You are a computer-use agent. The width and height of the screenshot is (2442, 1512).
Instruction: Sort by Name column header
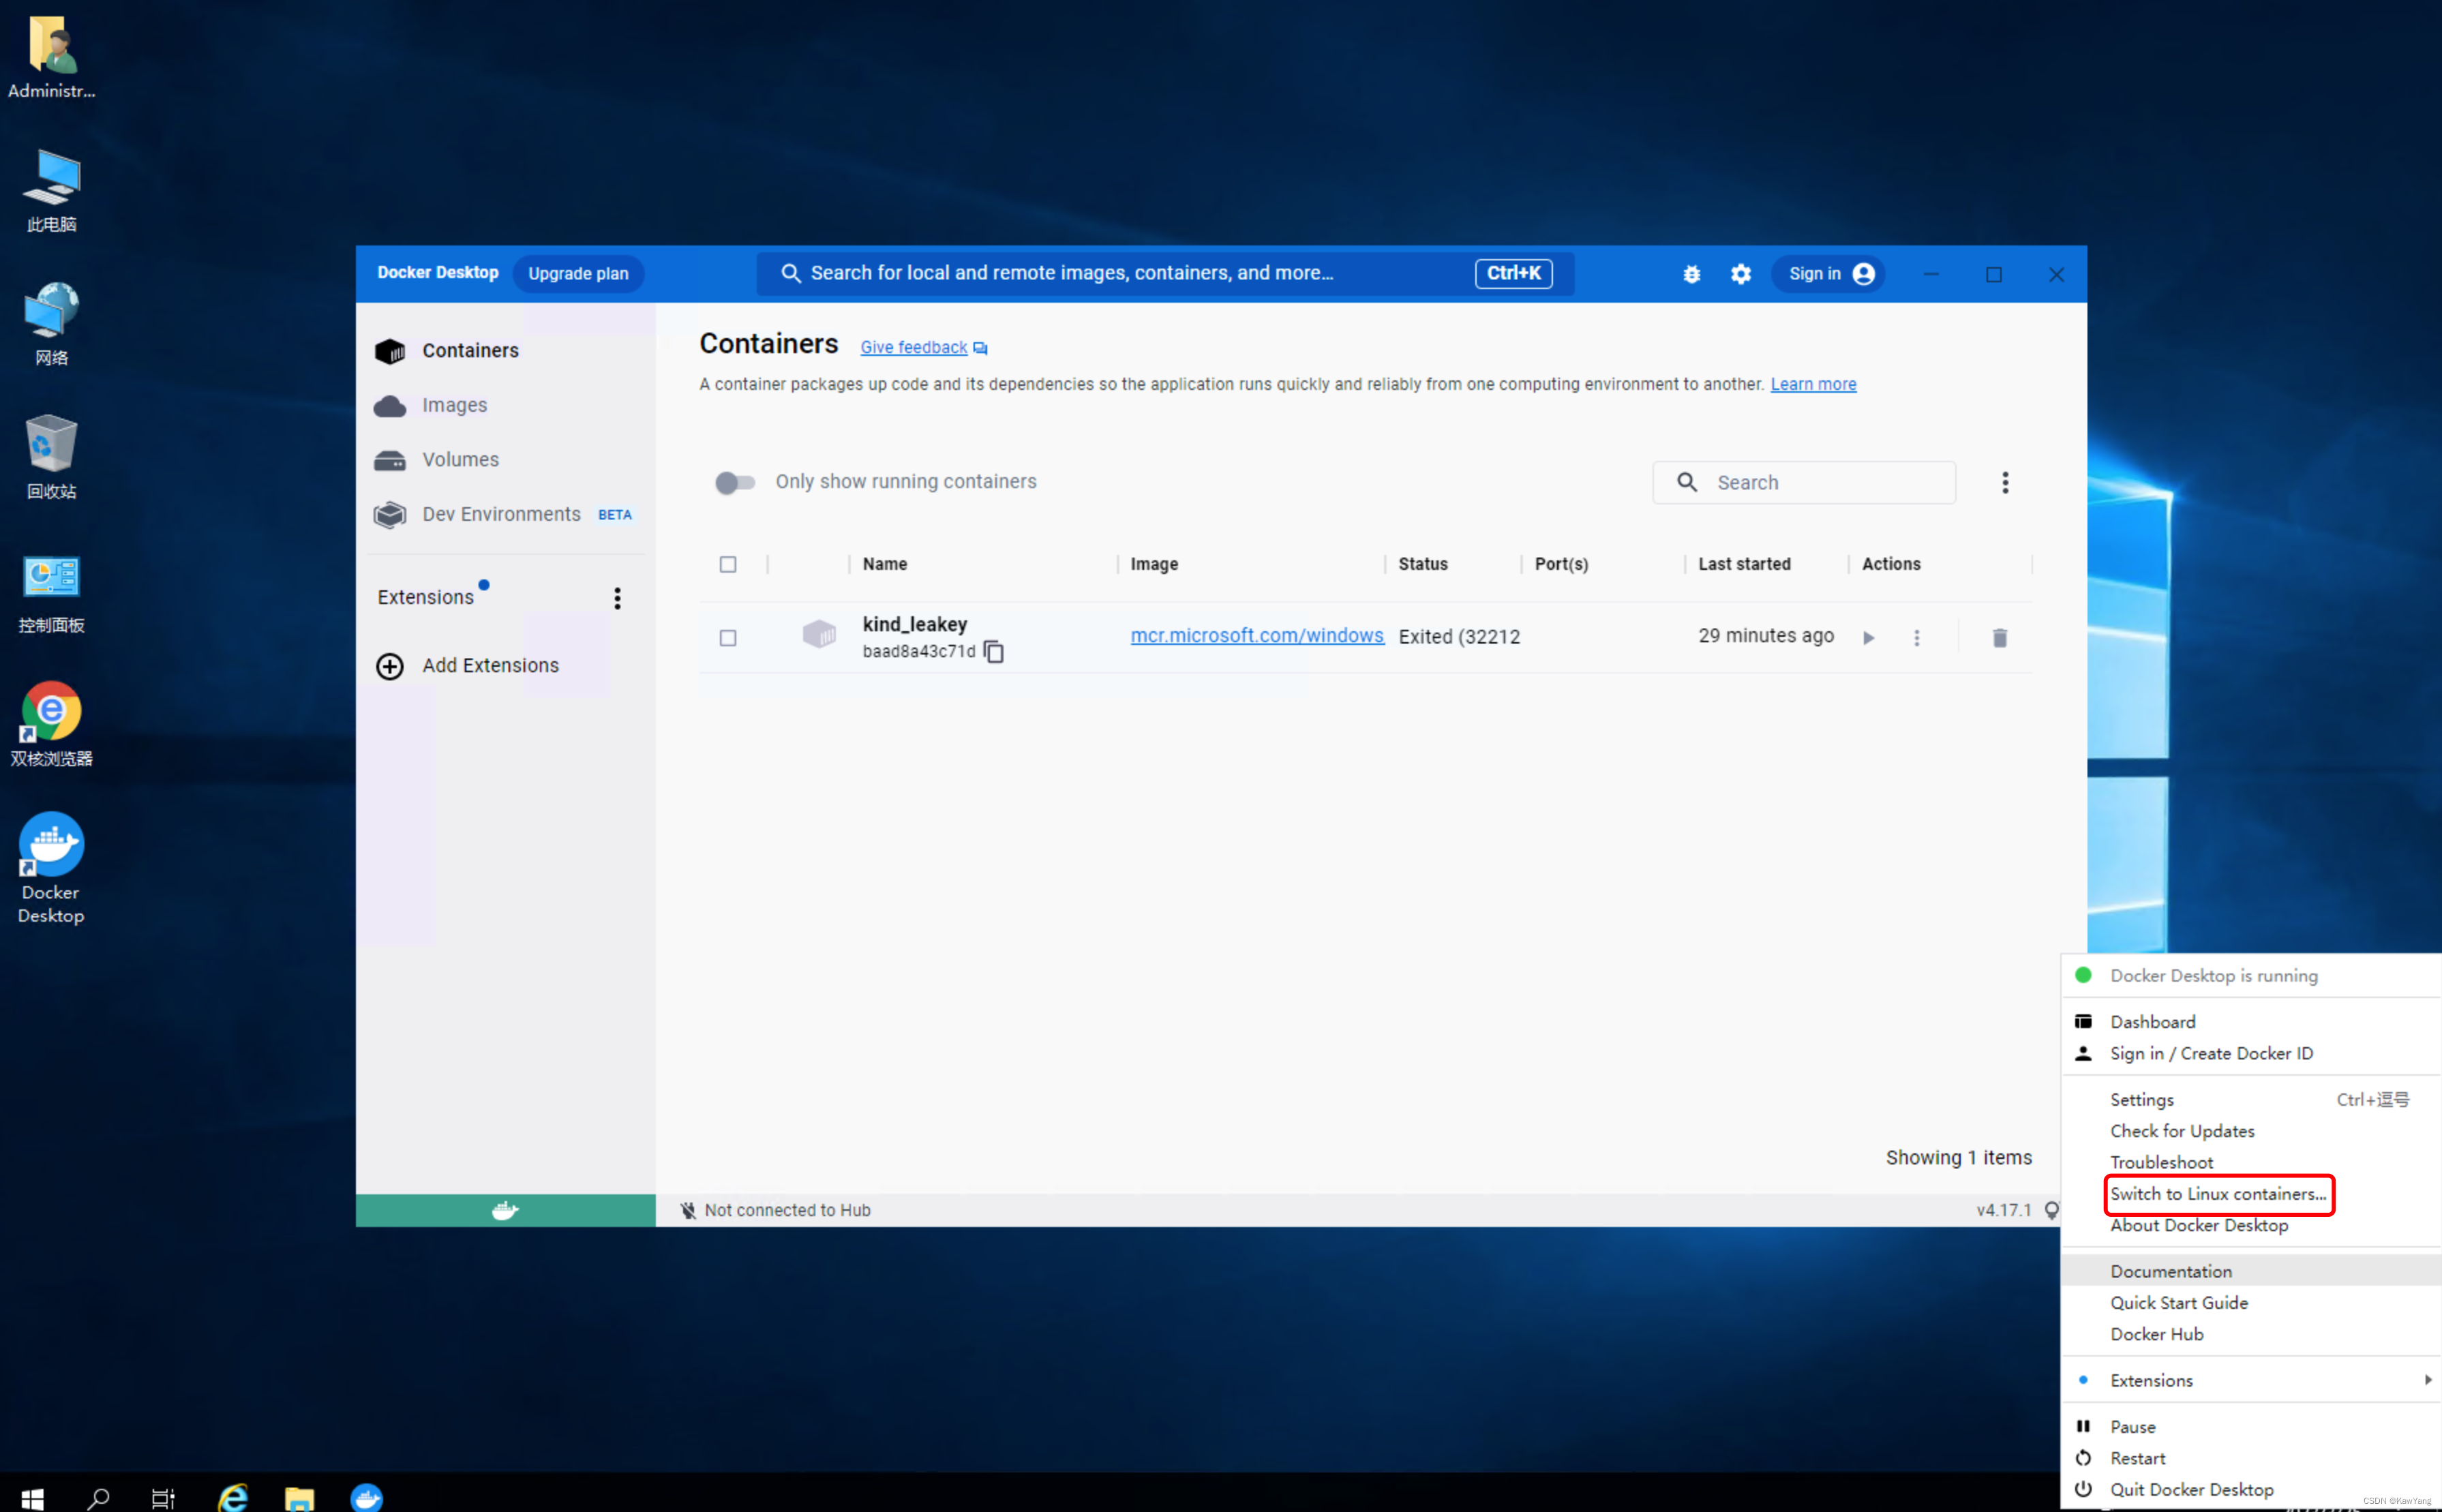[885, 565]
